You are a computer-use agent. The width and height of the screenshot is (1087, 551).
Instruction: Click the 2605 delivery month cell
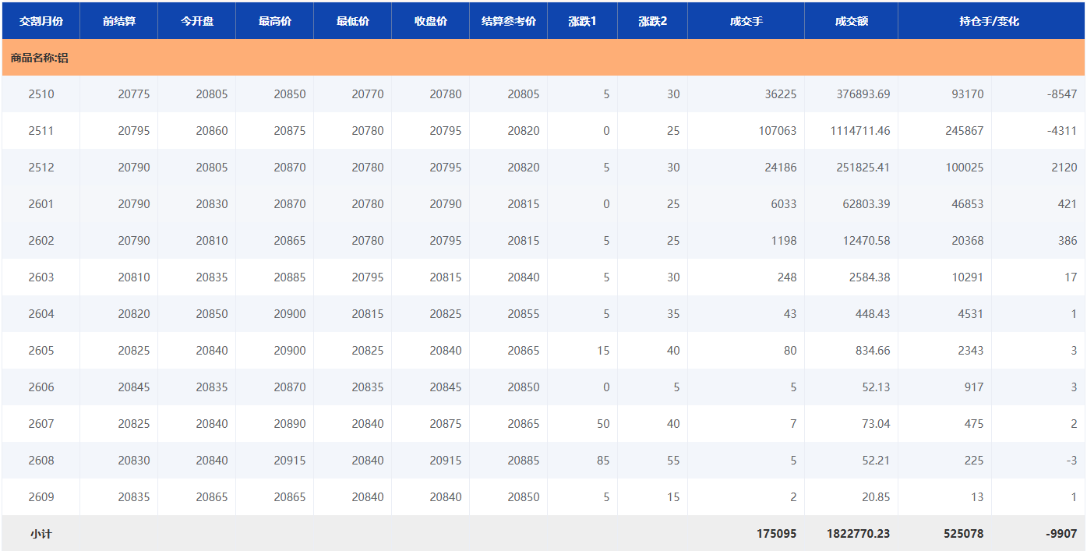tap(41, 351)
